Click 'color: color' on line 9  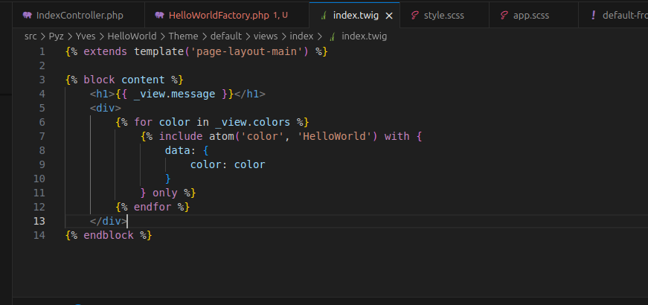[x=228, y=164]
